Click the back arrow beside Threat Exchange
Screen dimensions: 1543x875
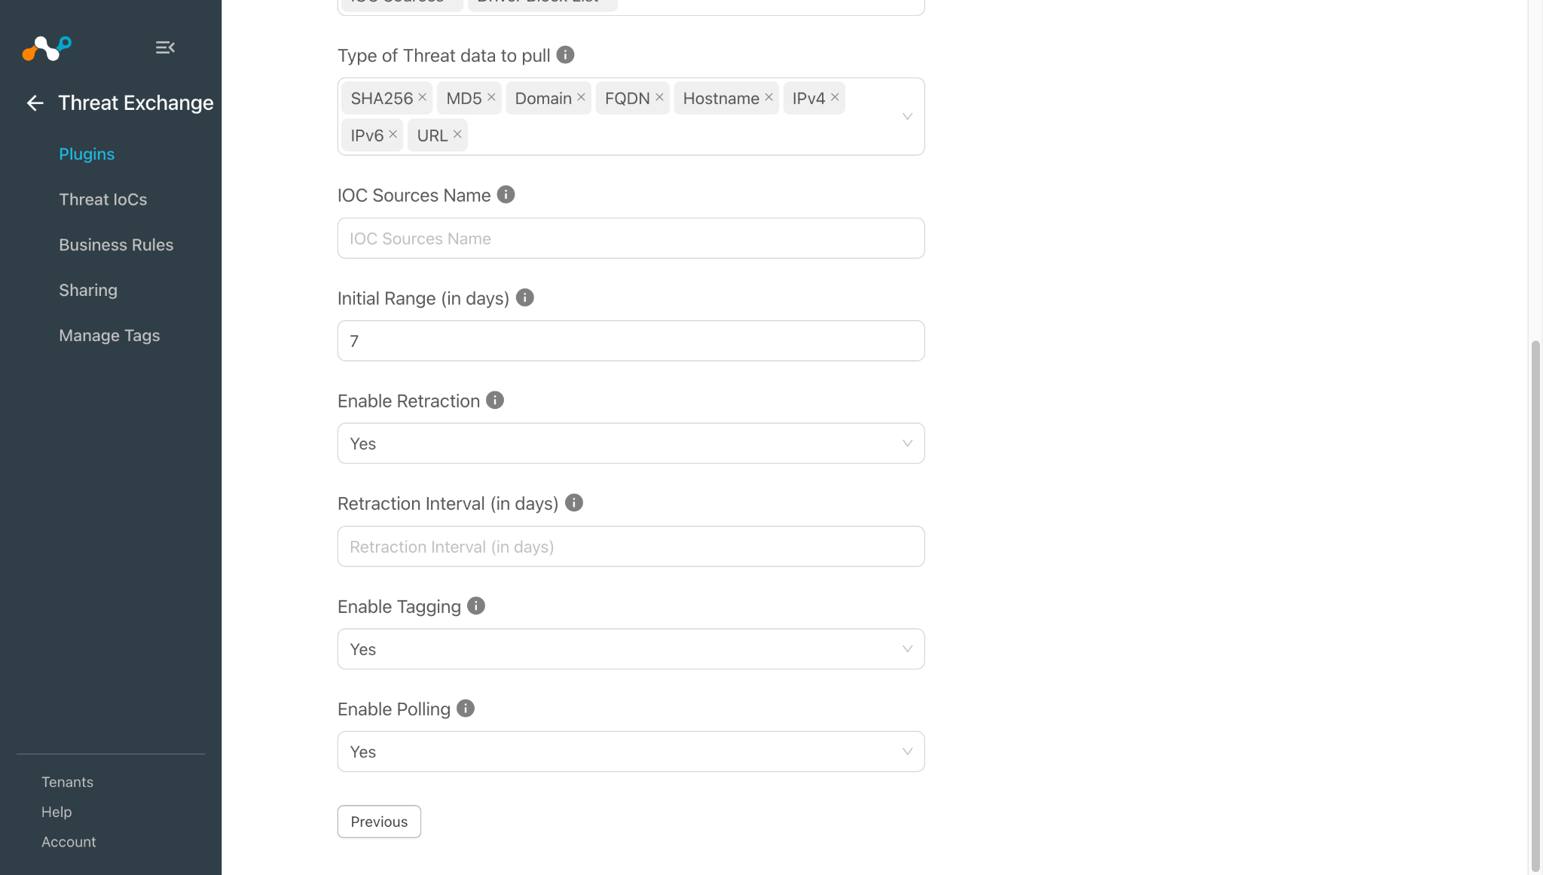pyautogui.click(x=35, y=103)
